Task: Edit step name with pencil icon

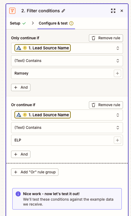Action: tap(63, 11)
